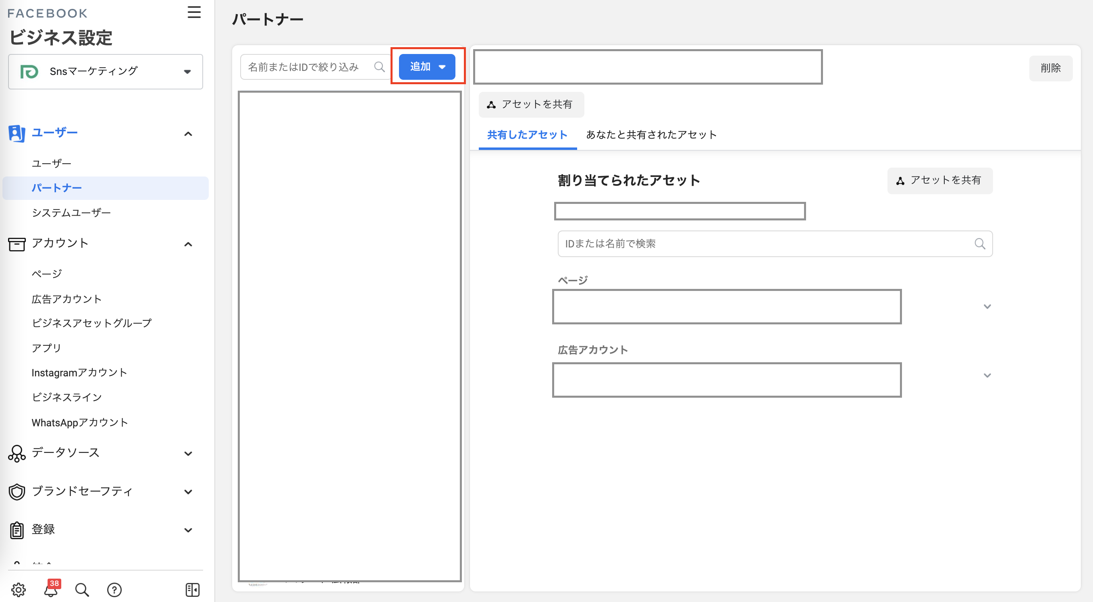Collapse the アカウント section chevron
This screenshot has height=602, width=1093.
click(188, 244)
